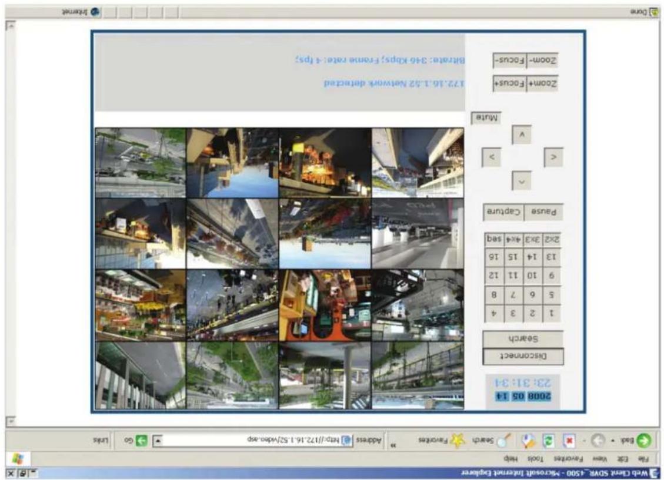
Task: Open the address bar dropdown arrow
Action: (158, 441)
